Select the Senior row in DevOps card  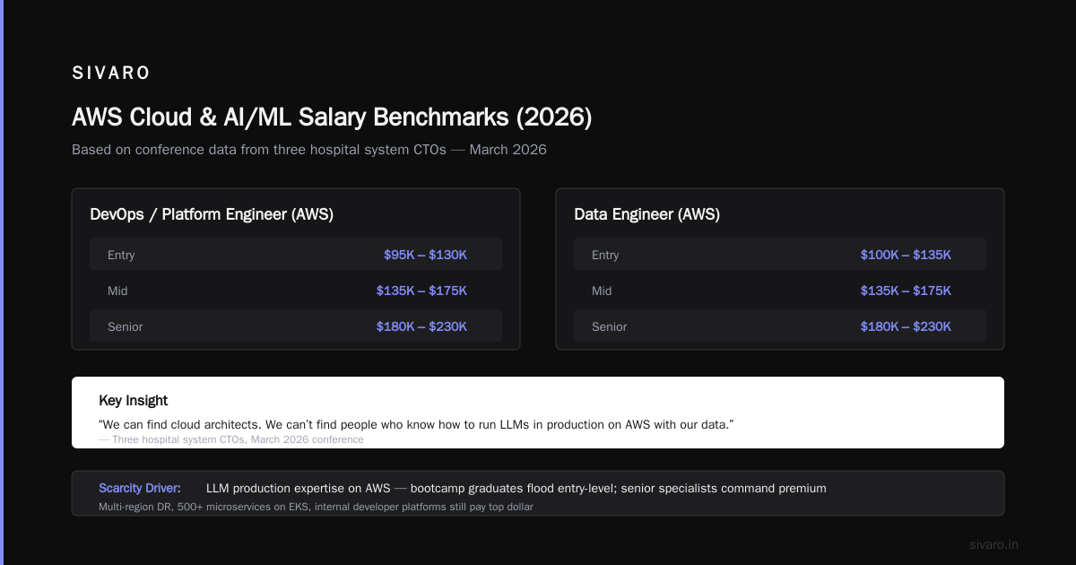coord(296,326)
